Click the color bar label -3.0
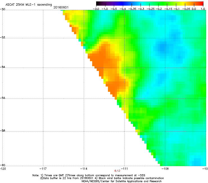 pos(96,9)
